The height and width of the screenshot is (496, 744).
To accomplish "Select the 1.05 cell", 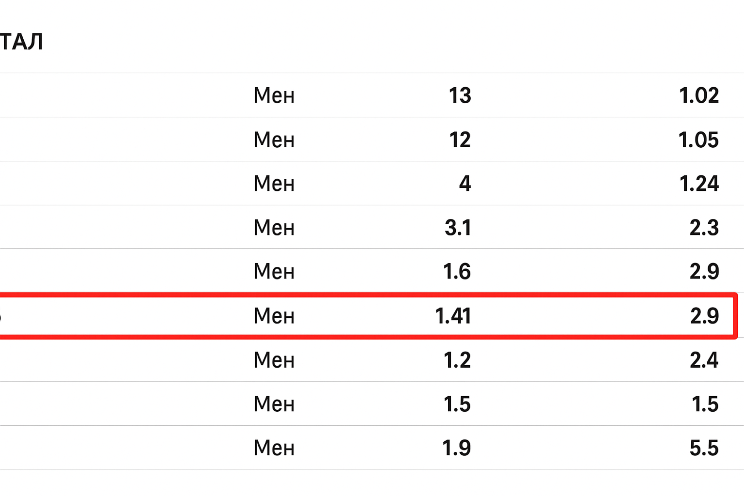I will tap(698, 140).
